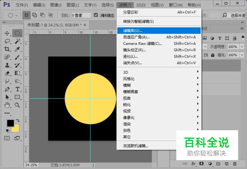Select the Blur tool
This screenshot has width=247, height=169.
point(7,81)
